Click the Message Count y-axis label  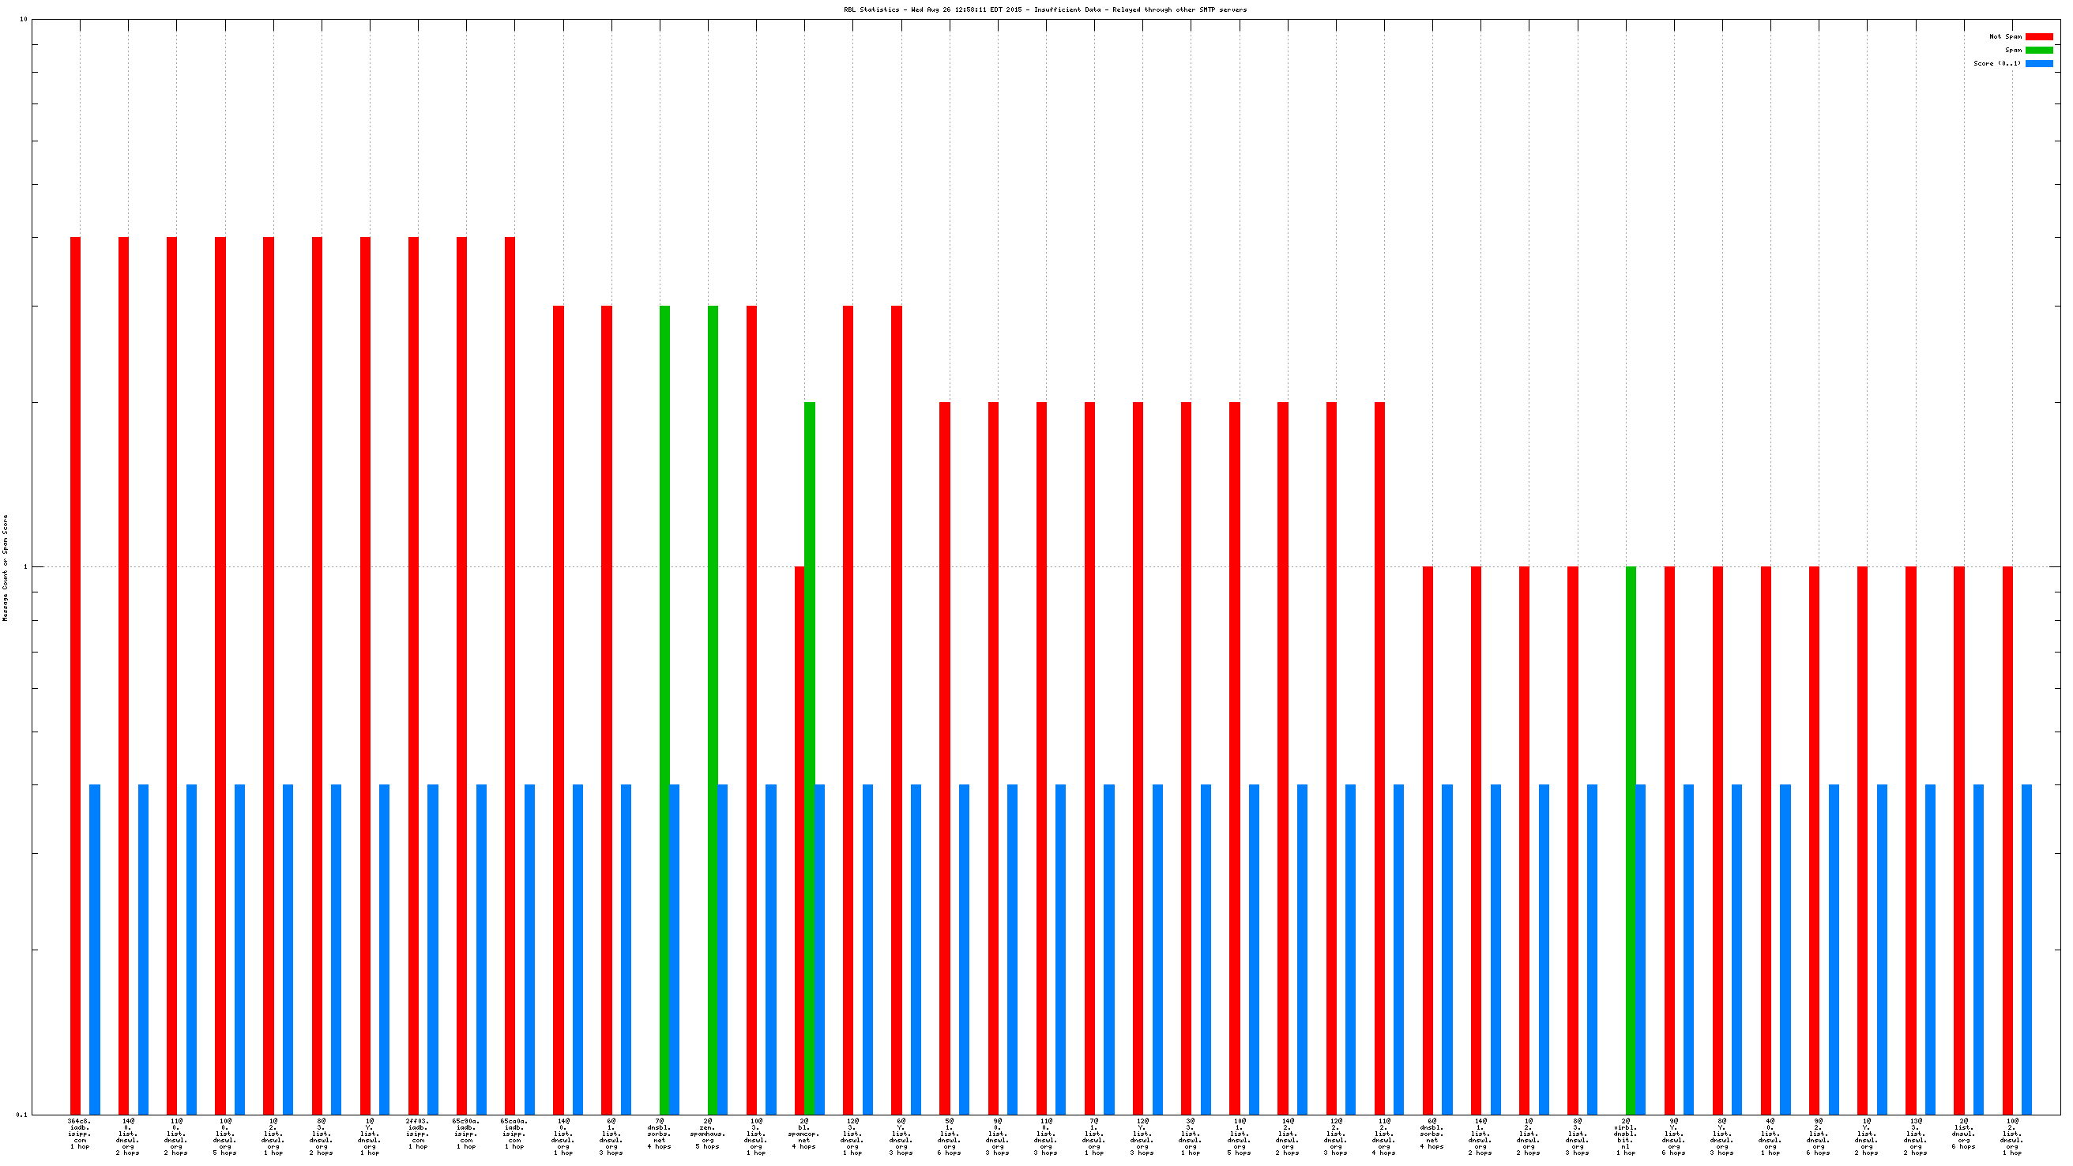tap(6, 567)
